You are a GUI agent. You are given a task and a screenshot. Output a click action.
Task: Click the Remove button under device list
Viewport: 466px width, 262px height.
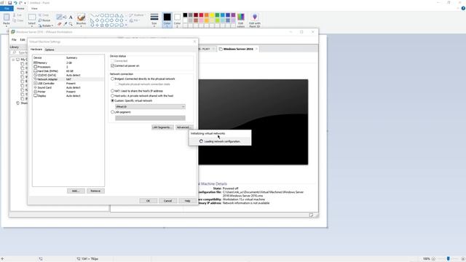pos(95,191)
